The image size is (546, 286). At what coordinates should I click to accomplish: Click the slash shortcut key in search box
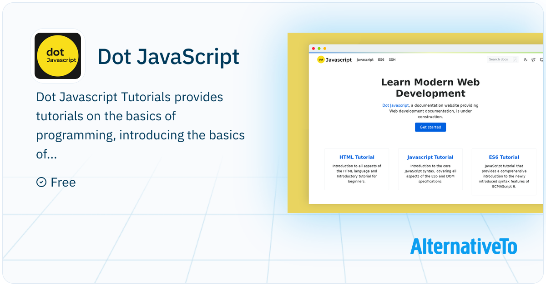pos(515,59)
